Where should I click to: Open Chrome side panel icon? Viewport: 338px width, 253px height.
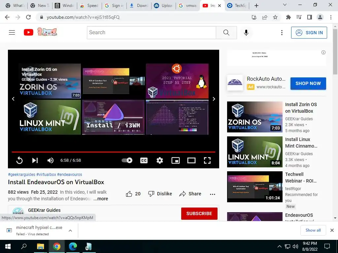(x=310, y=17)
